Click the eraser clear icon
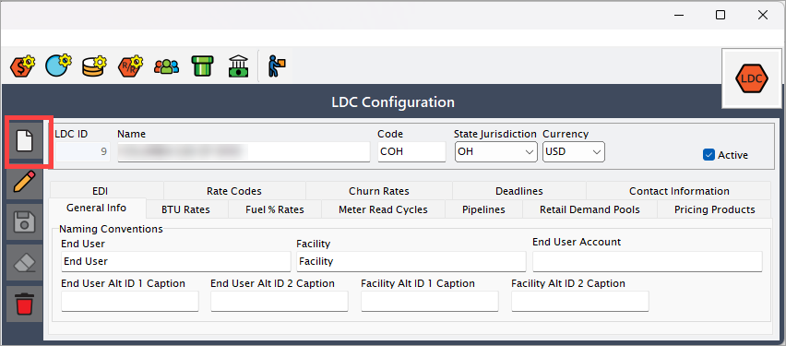786x346 pixels. 25,263
